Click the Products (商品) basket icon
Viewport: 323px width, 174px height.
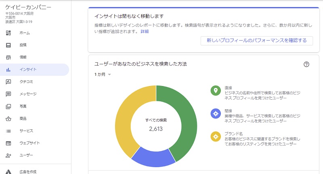[8, 119]
